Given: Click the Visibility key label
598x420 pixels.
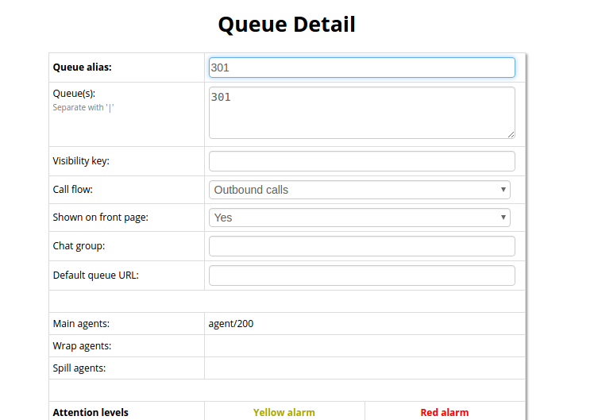Looking at the screenshot, I should pyautogui.click(x=81, y=161).
